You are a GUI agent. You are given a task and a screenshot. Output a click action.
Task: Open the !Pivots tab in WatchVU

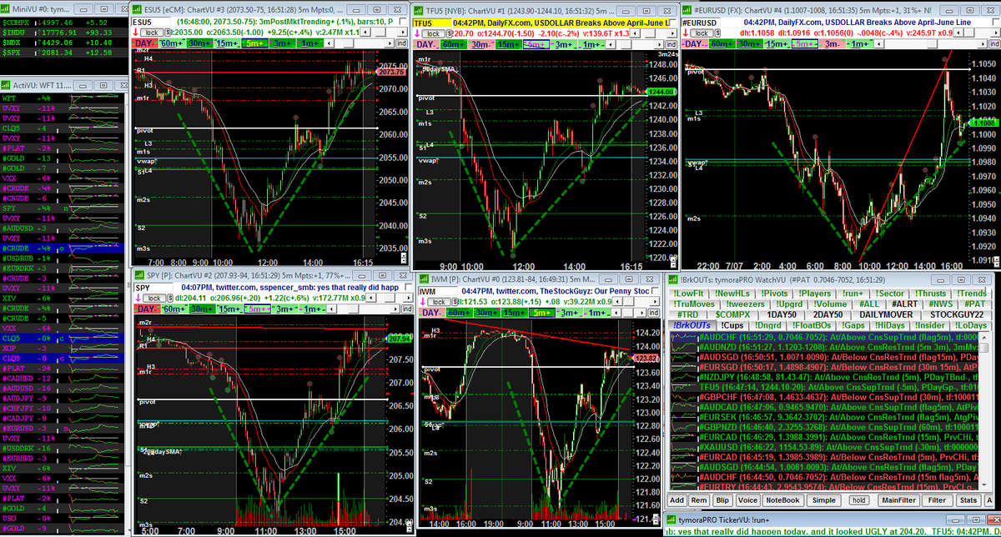774,294
